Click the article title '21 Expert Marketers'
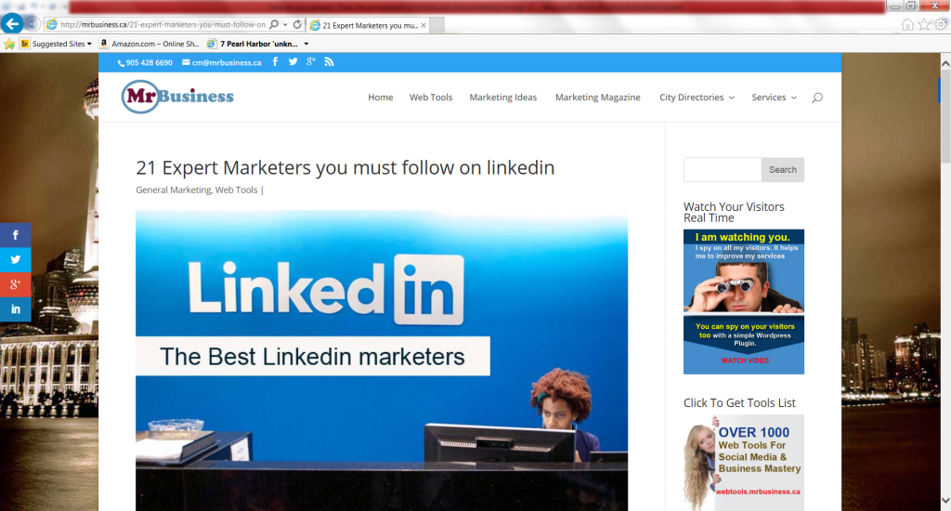 click(x=345, y=167)
